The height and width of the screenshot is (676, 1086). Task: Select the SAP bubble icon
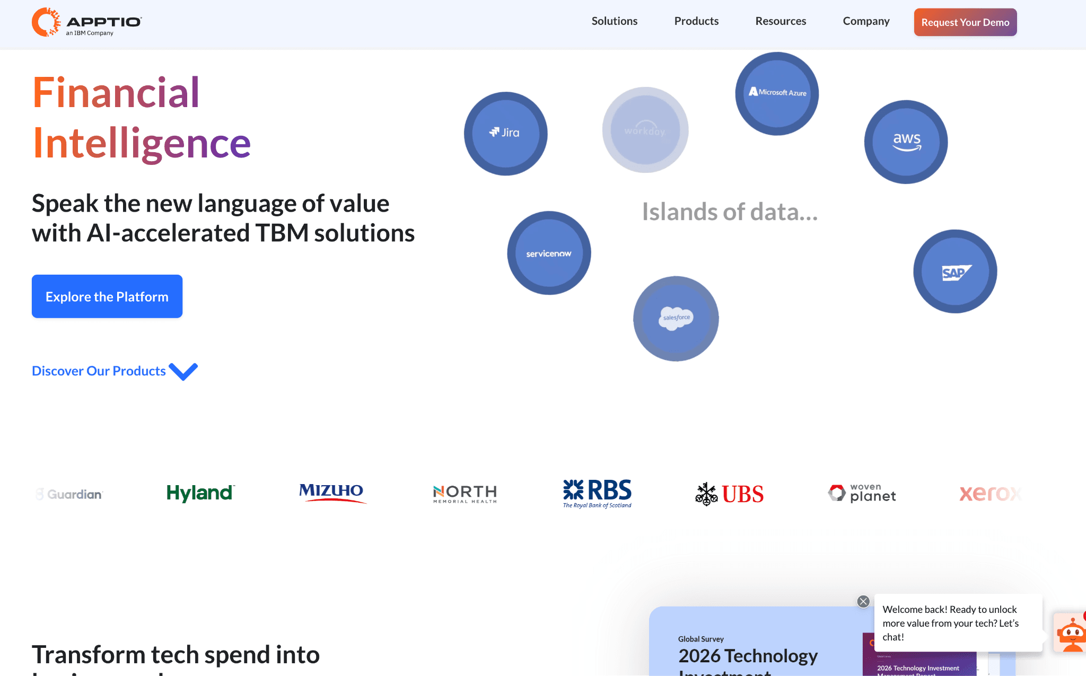(955, 271)
